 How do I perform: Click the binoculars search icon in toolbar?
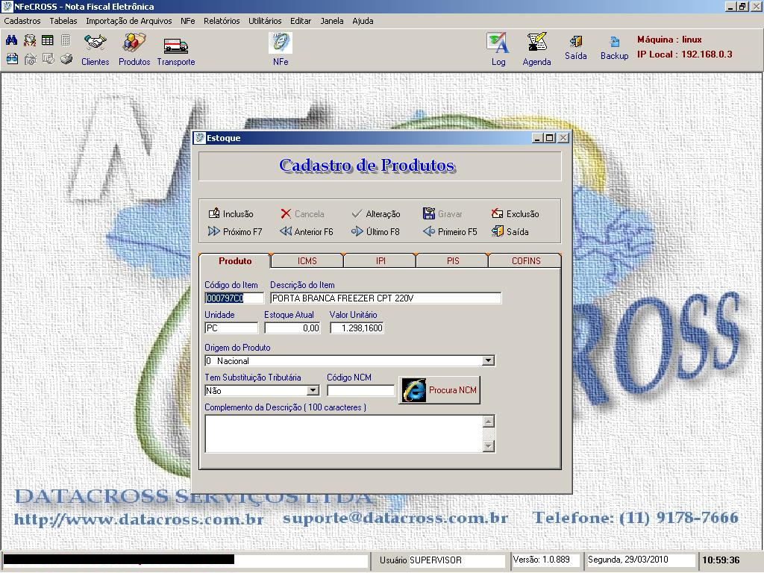coord(12,40)
